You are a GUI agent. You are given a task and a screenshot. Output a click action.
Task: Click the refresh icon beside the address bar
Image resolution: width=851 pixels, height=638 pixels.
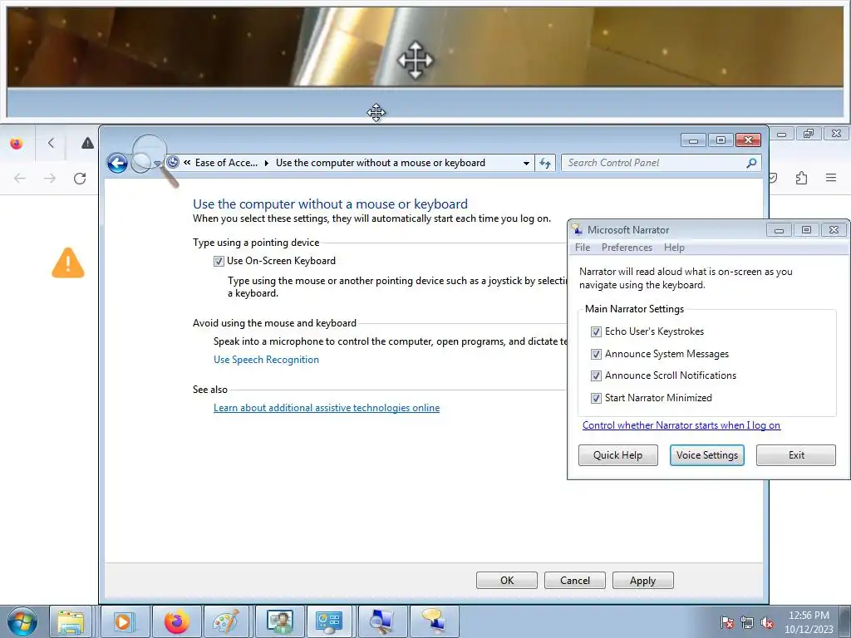pos(545,163)
